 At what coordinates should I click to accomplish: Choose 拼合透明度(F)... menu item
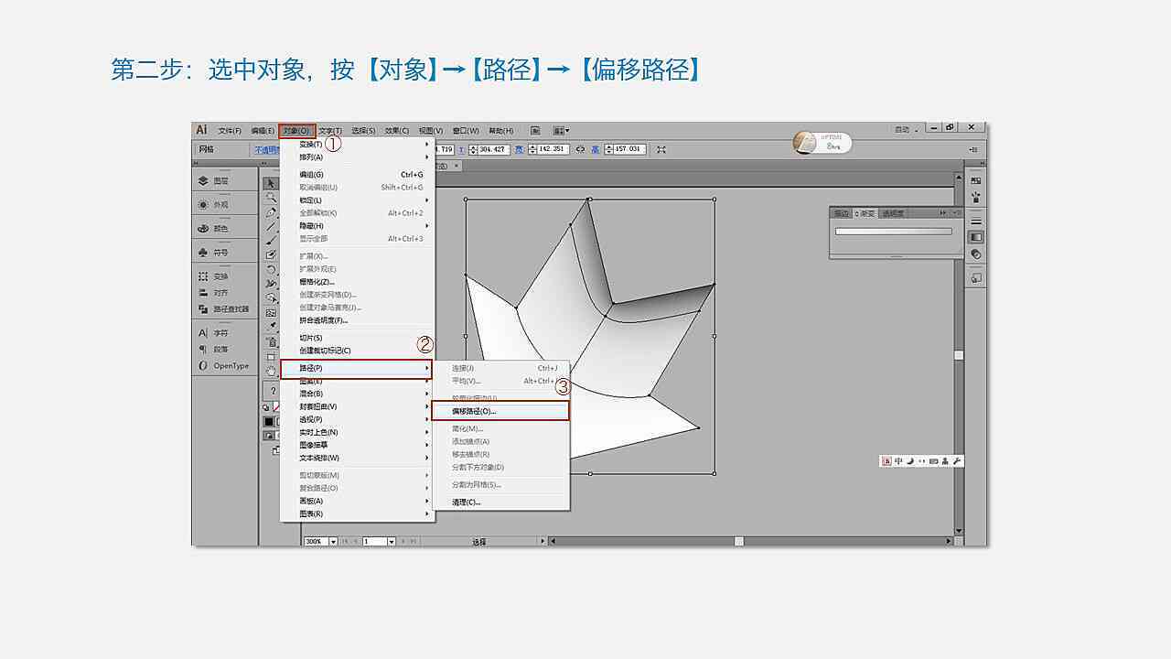coord(357,320)
